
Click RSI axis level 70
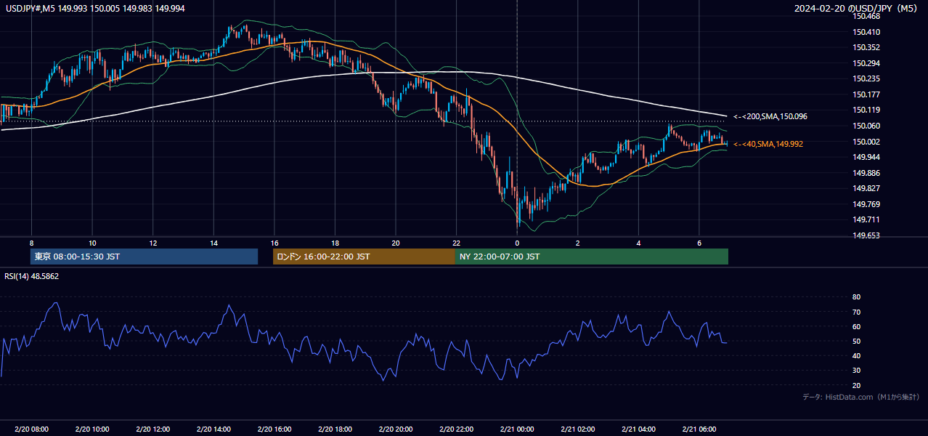click(x=856, y=312)
